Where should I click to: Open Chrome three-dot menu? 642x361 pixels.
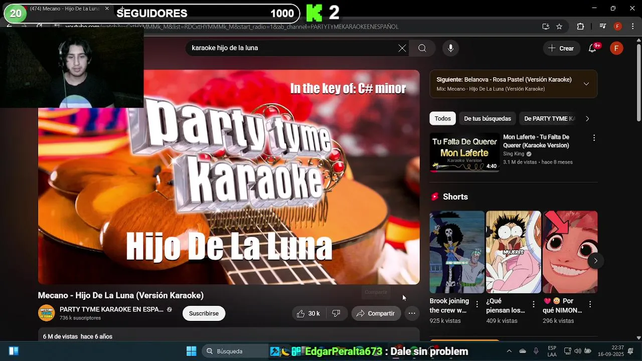(x=633, y=27)
